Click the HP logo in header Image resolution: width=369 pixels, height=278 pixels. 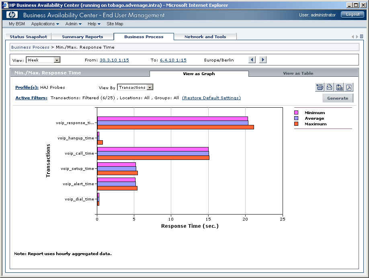pos(12,15)
